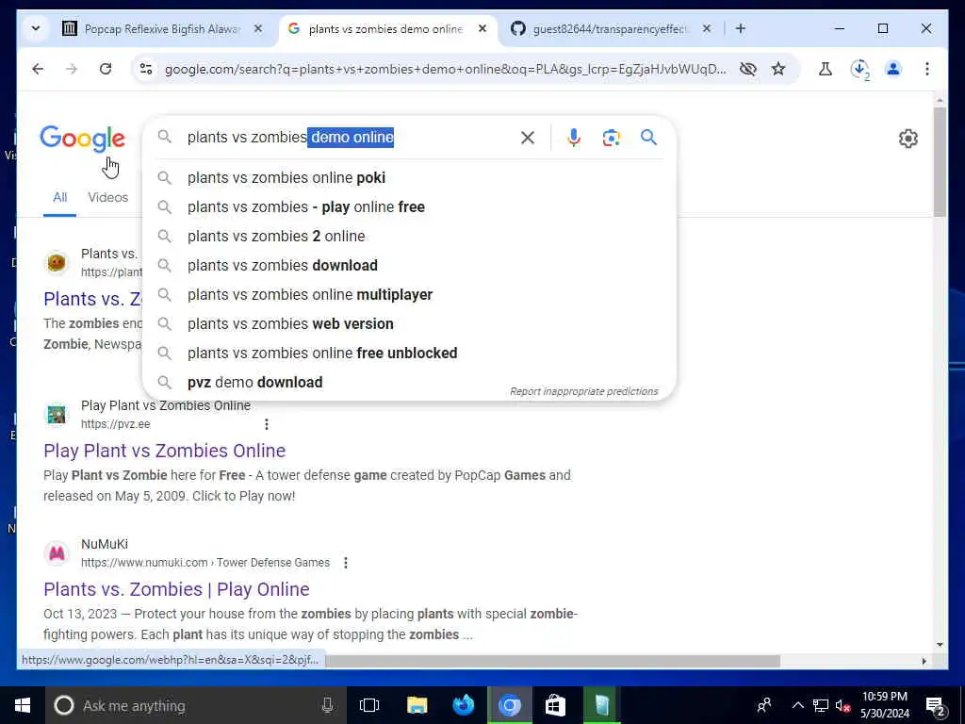
Task: Select suggestion plants vs zombies web version
Action: click(409, 324)
